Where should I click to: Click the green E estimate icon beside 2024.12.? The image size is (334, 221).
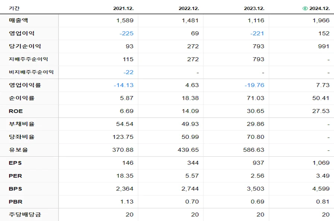[305, 9]
